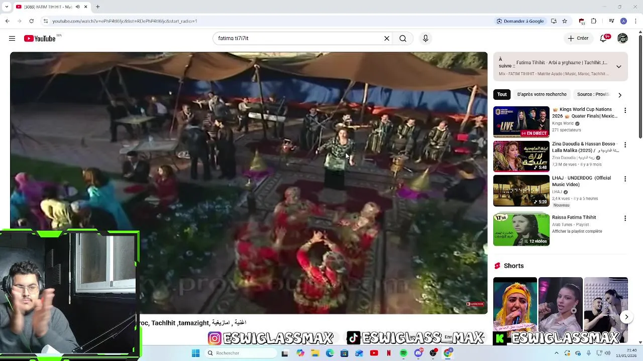Open more options for the Kings World Cup video
The image size is (643, 361).
[x=625, y=110]
